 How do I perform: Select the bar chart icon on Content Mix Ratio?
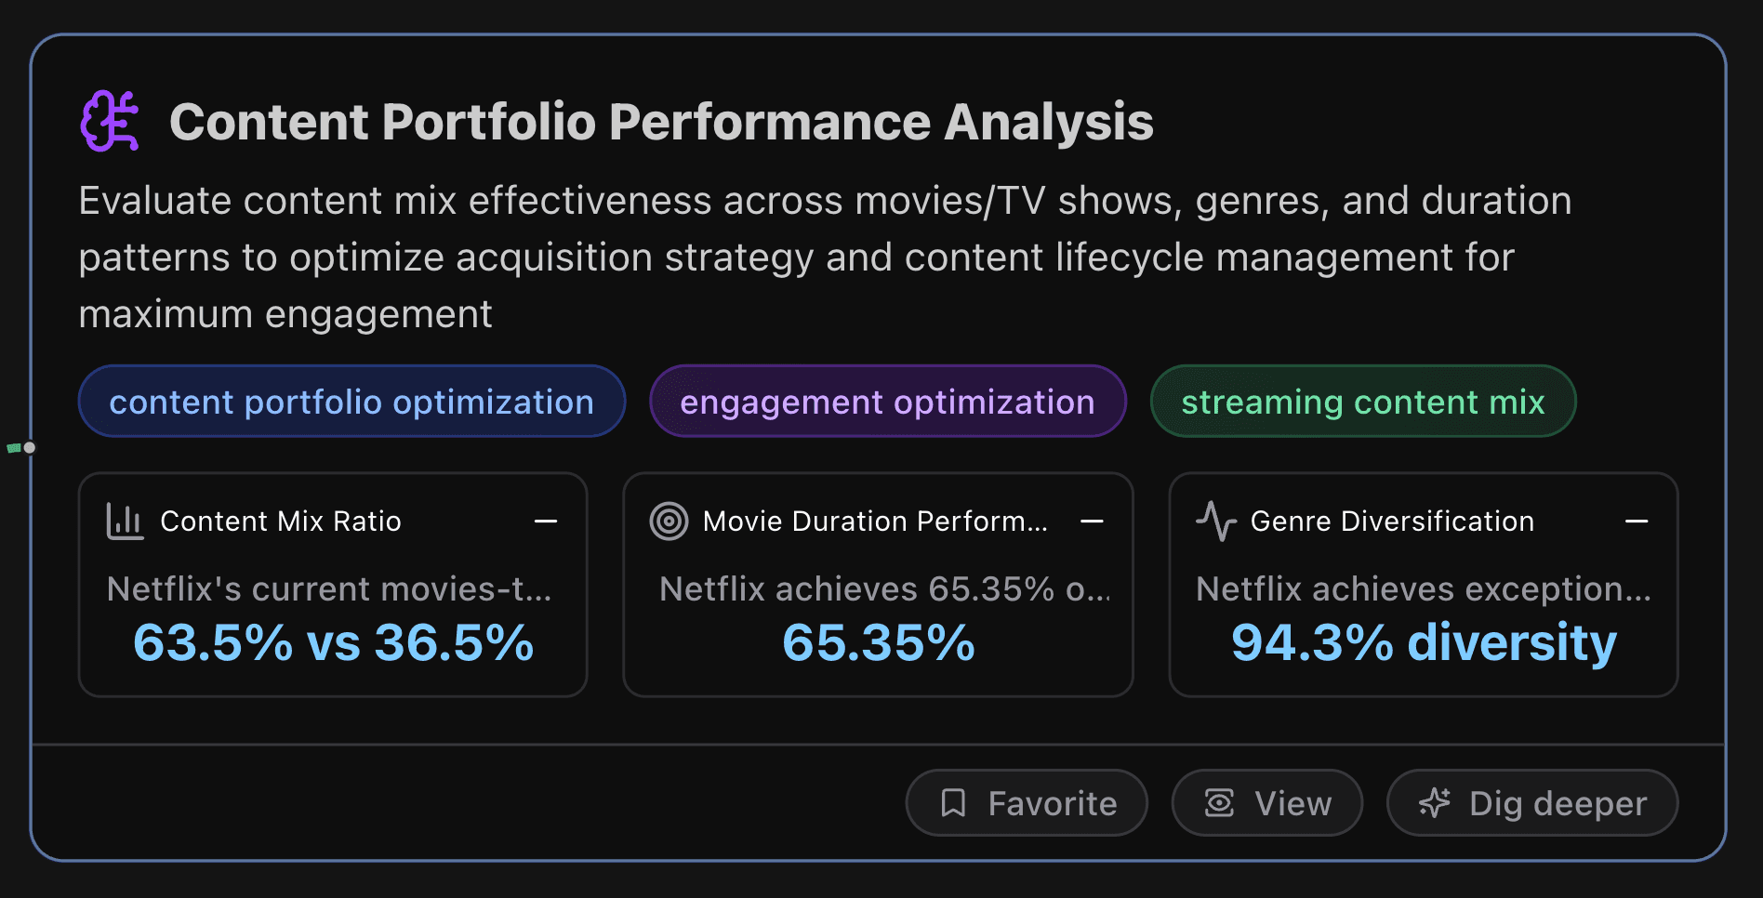124,521
